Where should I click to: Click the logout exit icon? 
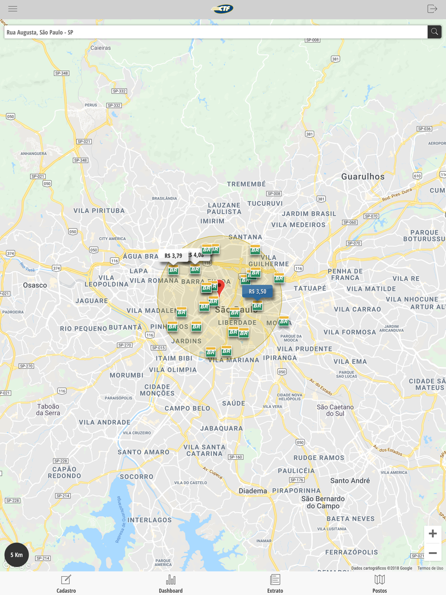click(432, 9)
